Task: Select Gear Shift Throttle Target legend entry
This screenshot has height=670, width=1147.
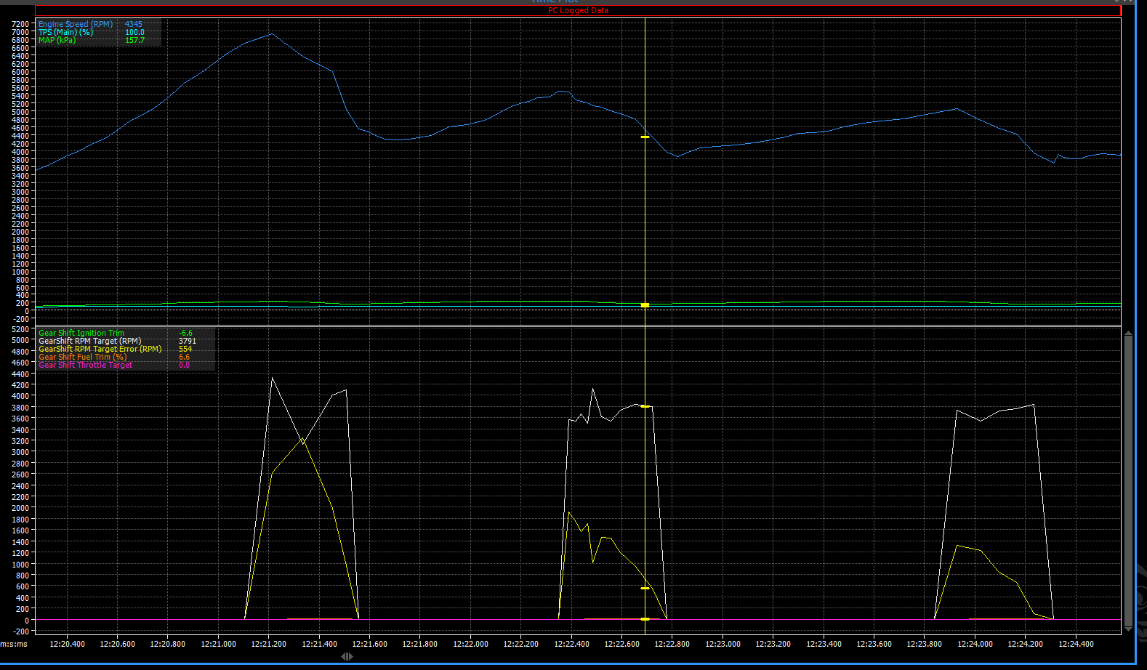Action: coord(85,365)
